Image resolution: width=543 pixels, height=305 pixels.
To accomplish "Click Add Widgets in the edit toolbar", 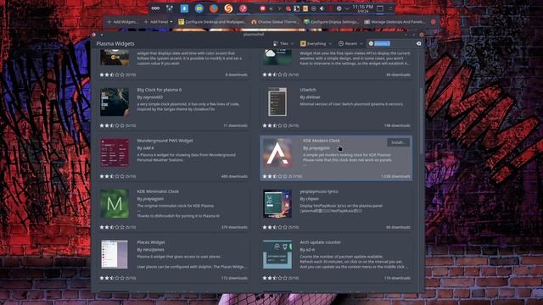I will [x=122, y=22].
